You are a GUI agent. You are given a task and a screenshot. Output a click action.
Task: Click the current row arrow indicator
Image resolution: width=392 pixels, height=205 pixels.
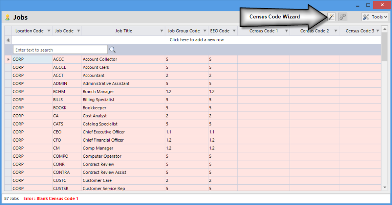(8, 59)
